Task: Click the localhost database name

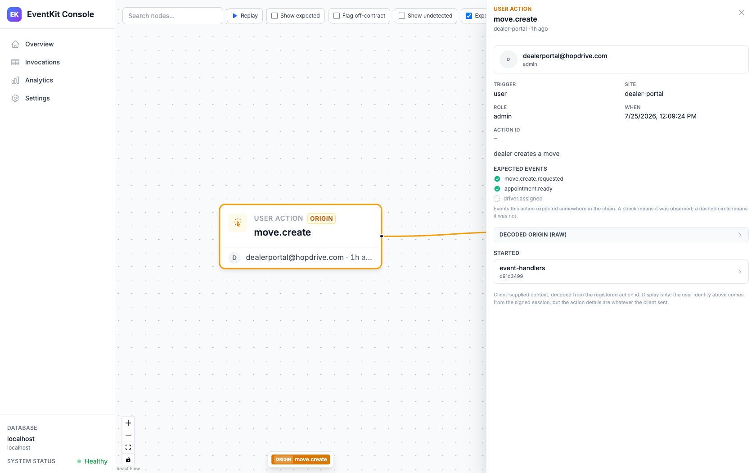Action: click(21, 439)
